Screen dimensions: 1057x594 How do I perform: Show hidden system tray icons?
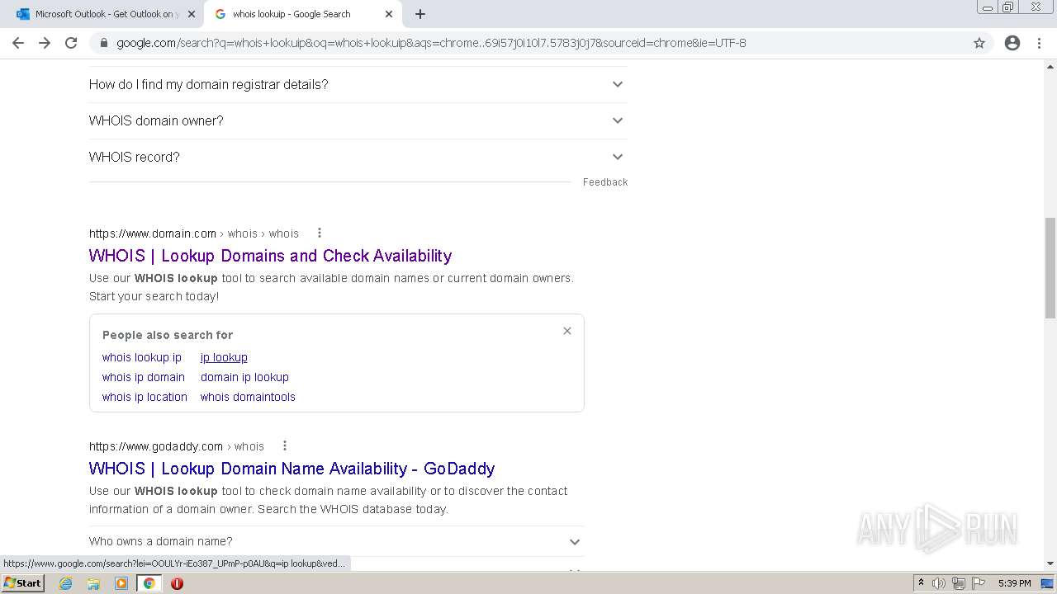click(x=921, y=583)
